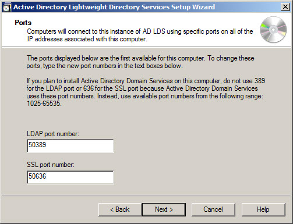Screen dimensions: 293x224
Task: Close the AD LDS Setup Wizard window
Action: pos(285,7)
